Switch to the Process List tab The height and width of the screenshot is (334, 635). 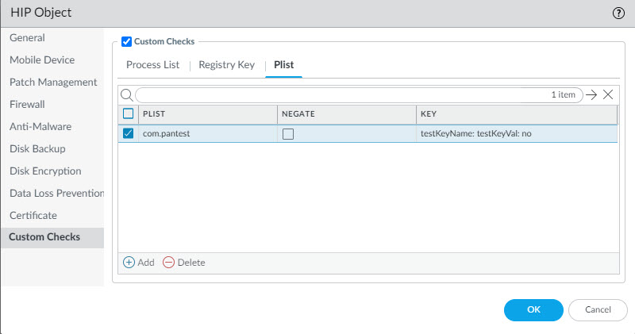153,64
